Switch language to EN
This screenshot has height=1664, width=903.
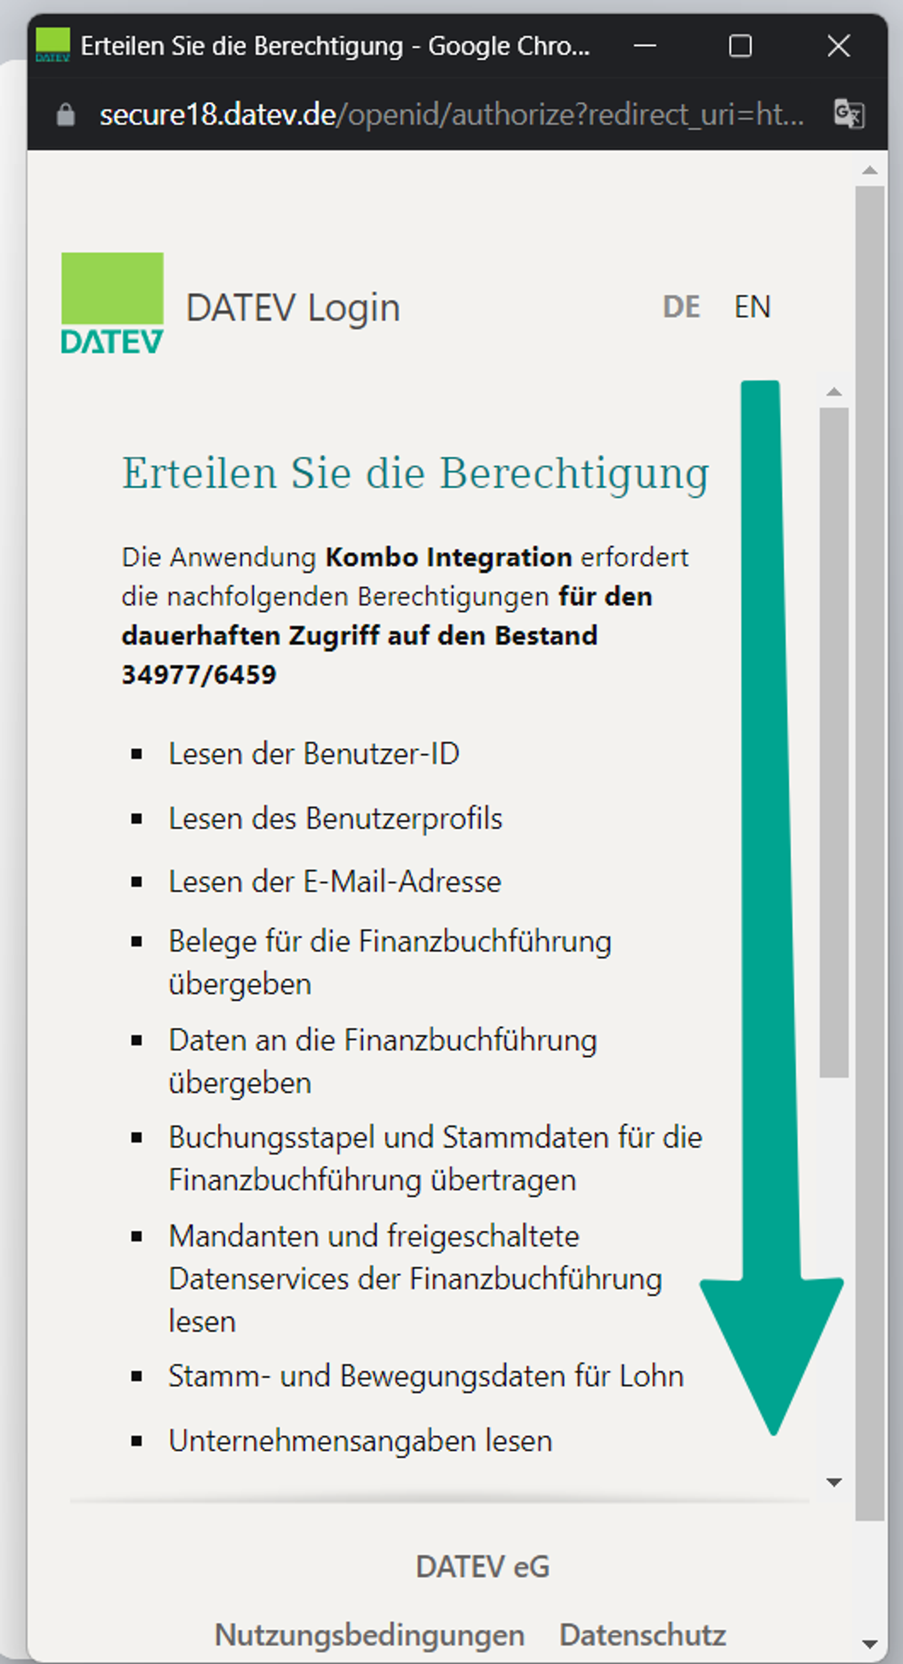click(752, 307)
